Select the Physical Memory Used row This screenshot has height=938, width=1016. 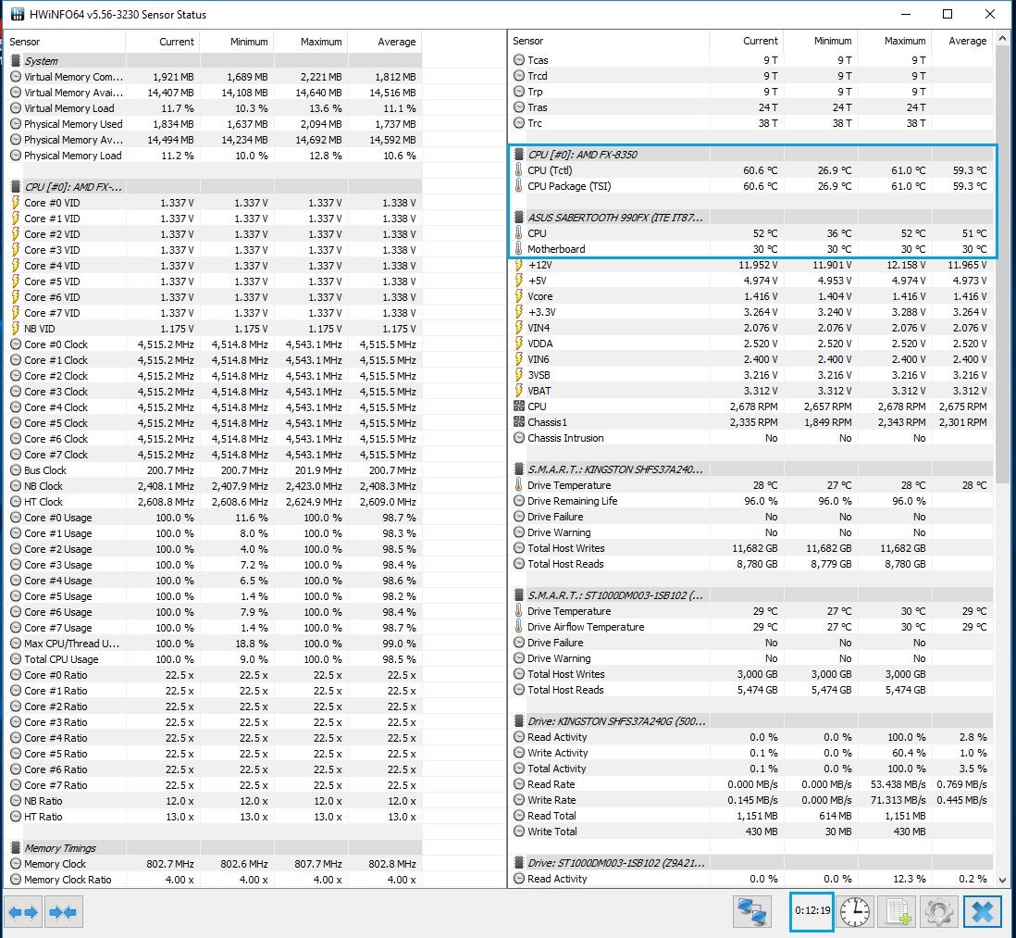pos(216,124)
